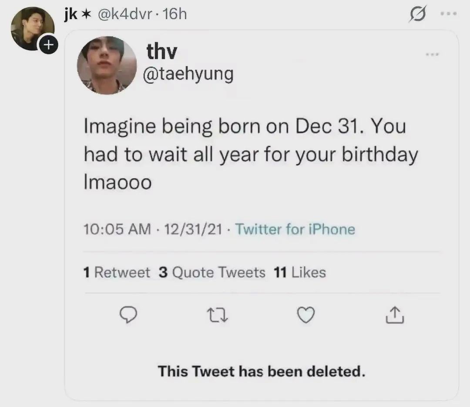Open the Twitter for iPhone source link
The width and height of the screenshot is (470, 407).
click(295, 229)
